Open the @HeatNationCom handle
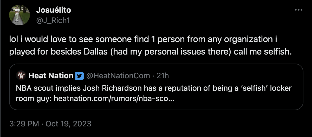 pyautogui.click(x=118, y=75)
